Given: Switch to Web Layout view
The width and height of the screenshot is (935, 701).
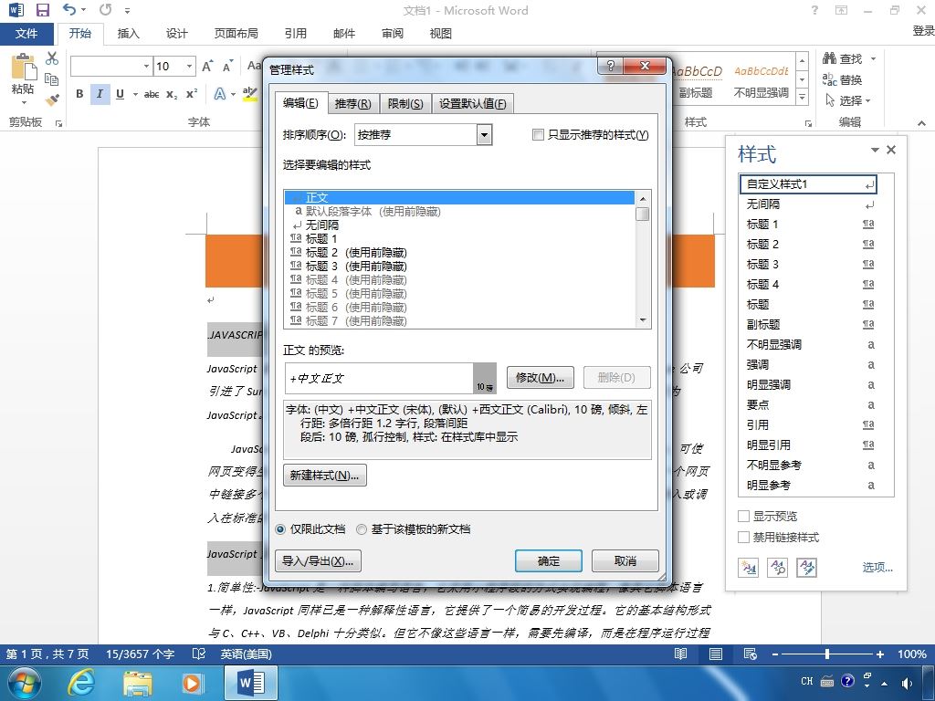Looking at the screenshot, I should (751, 654).
